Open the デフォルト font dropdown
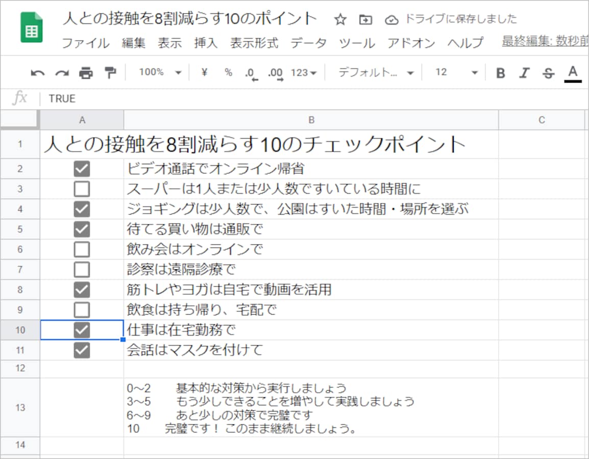This screenshot has height=459, width=589. [x=376, y=72]
